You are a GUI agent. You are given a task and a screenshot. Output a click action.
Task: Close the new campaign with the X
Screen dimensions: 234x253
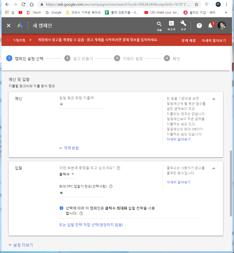point(9,26)
